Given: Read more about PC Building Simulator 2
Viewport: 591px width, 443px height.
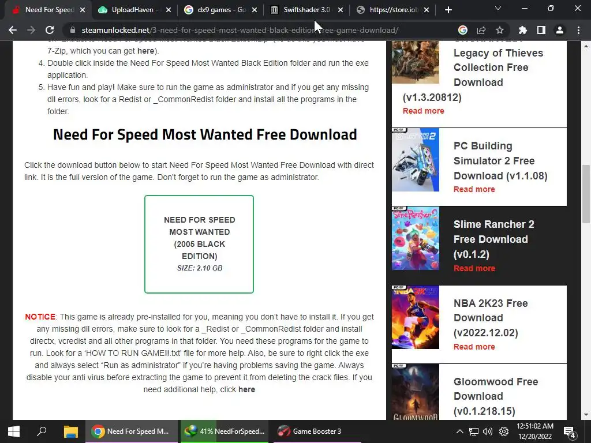Looking at the screenshot, I should 474,189.
